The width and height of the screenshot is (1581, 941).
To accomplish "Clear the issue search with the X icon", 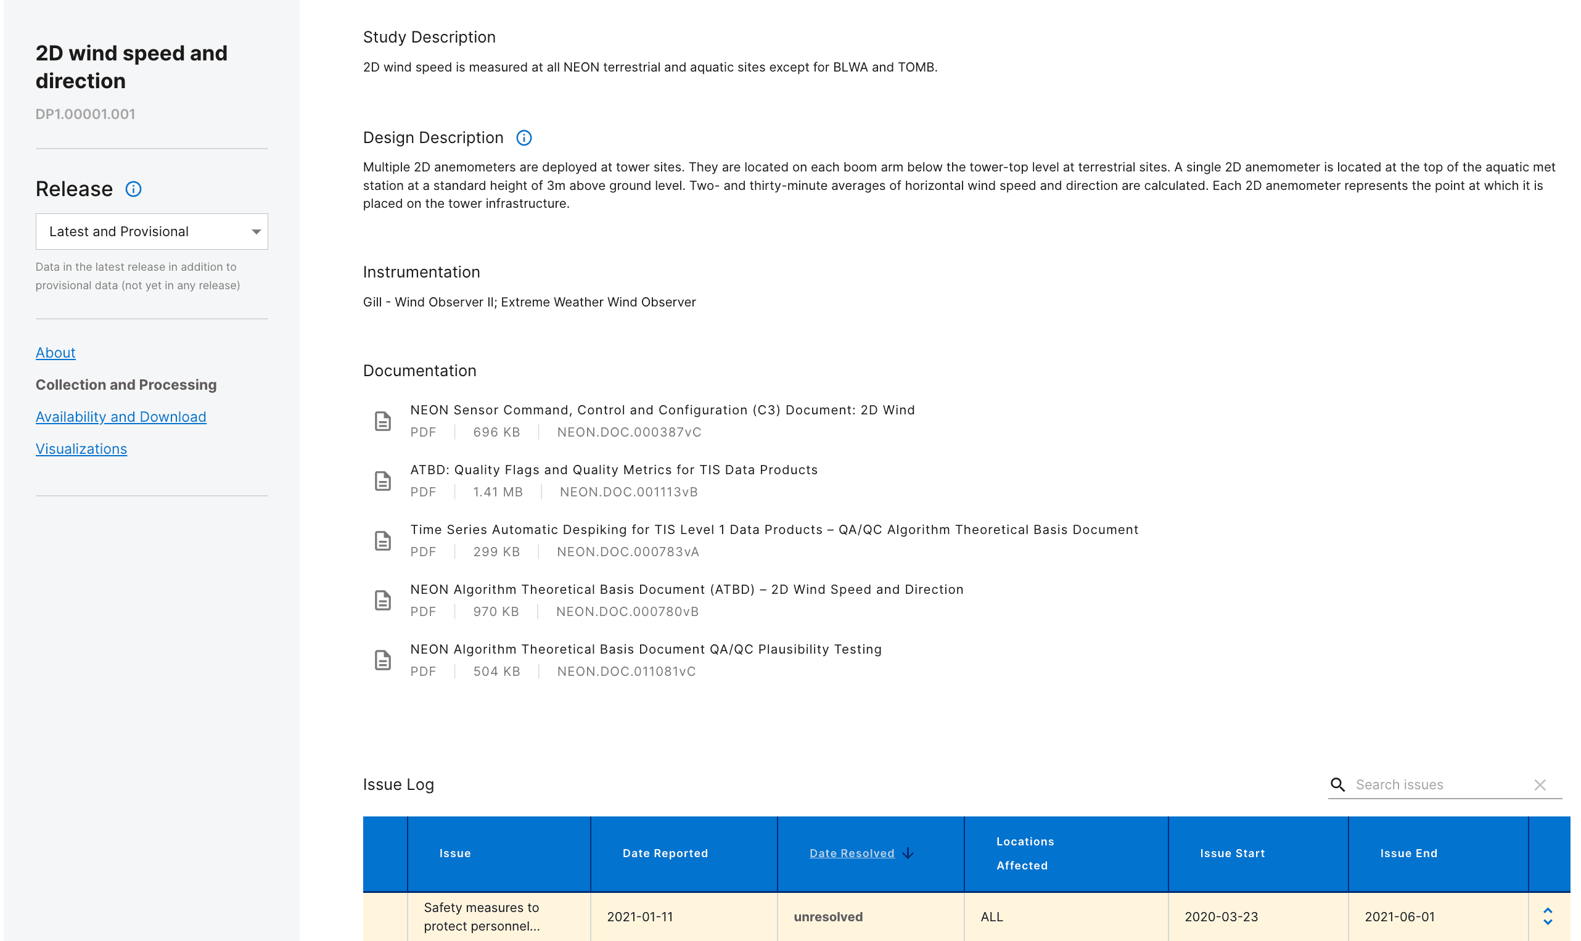I will [1540, 785].
